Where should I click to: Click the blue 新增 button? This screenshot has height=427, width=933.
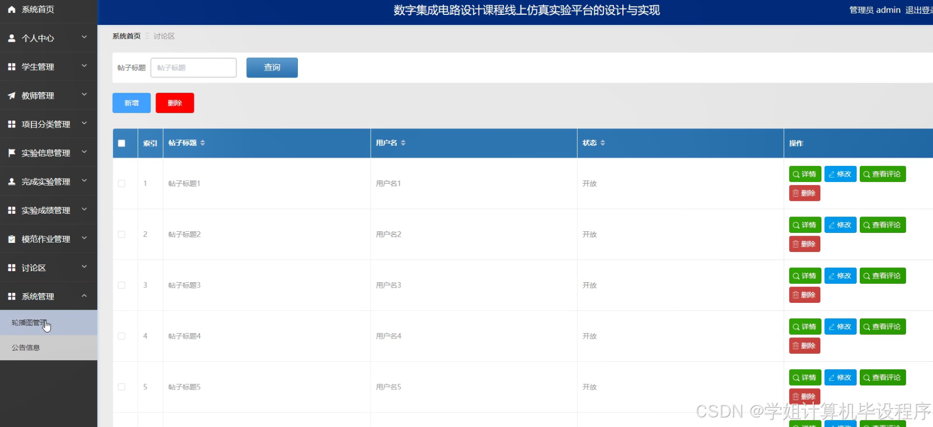click(x=132, y=103)
